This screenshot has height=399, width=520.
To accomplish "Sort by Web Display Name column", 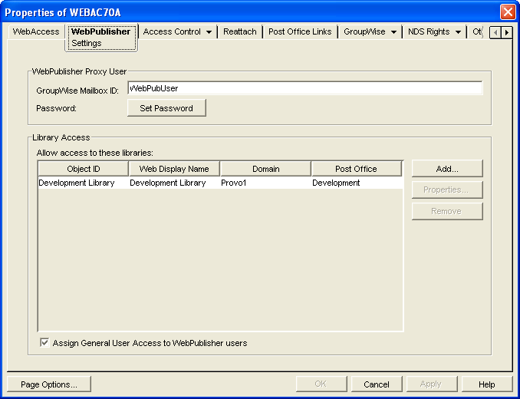I will pos(174,169).
